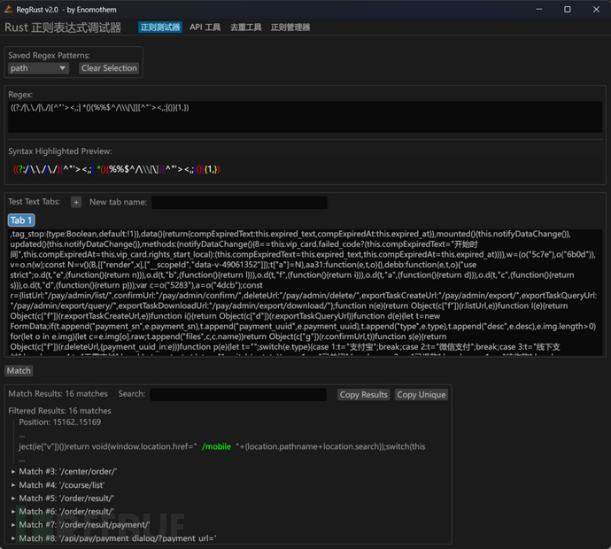
Task: Click the plus icon to add a test tab
Action: [x=76, y=203]
